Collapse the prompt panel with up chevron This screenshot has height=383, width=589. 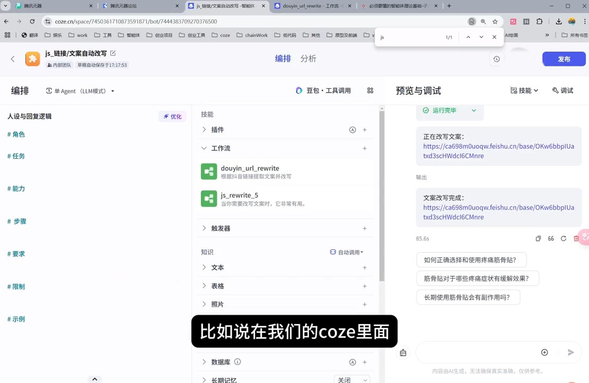click(95, 379)
